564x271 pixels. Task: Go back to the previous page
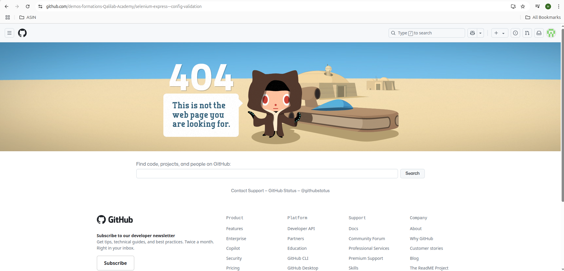6,6
